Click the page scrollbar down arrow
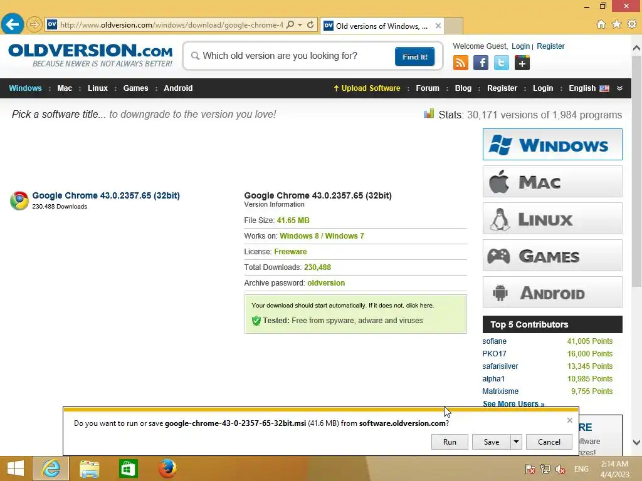642x481 pixels. tap(637, 442)
